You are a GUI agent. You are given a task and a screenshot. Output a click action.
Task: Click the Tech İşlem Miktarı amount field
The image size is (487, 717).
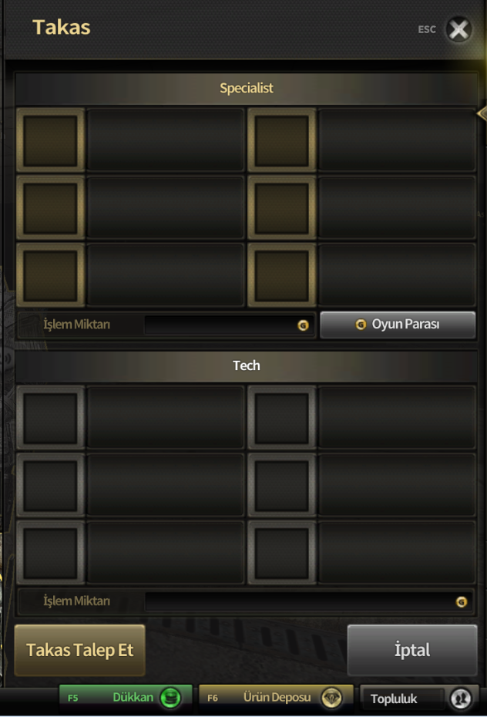pos(309,602)
